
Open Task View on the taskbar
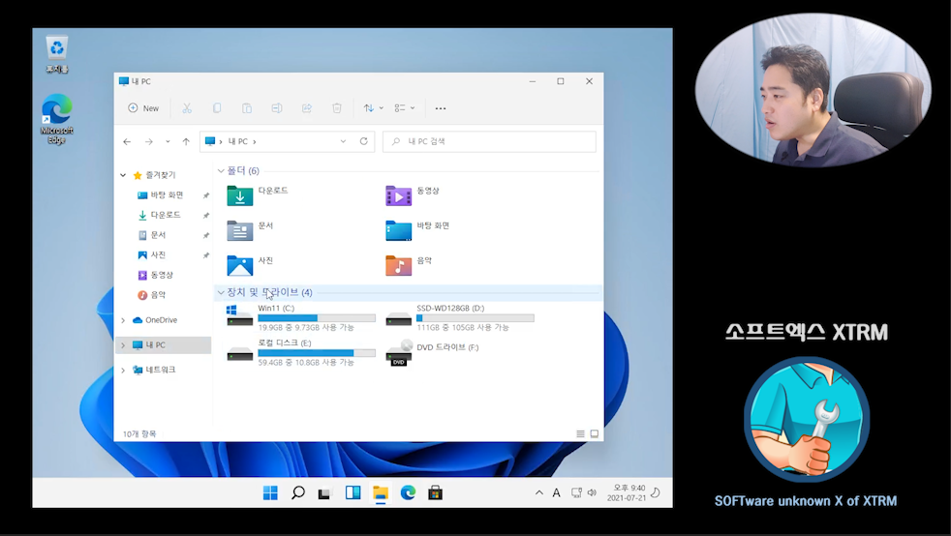point(325,493)
